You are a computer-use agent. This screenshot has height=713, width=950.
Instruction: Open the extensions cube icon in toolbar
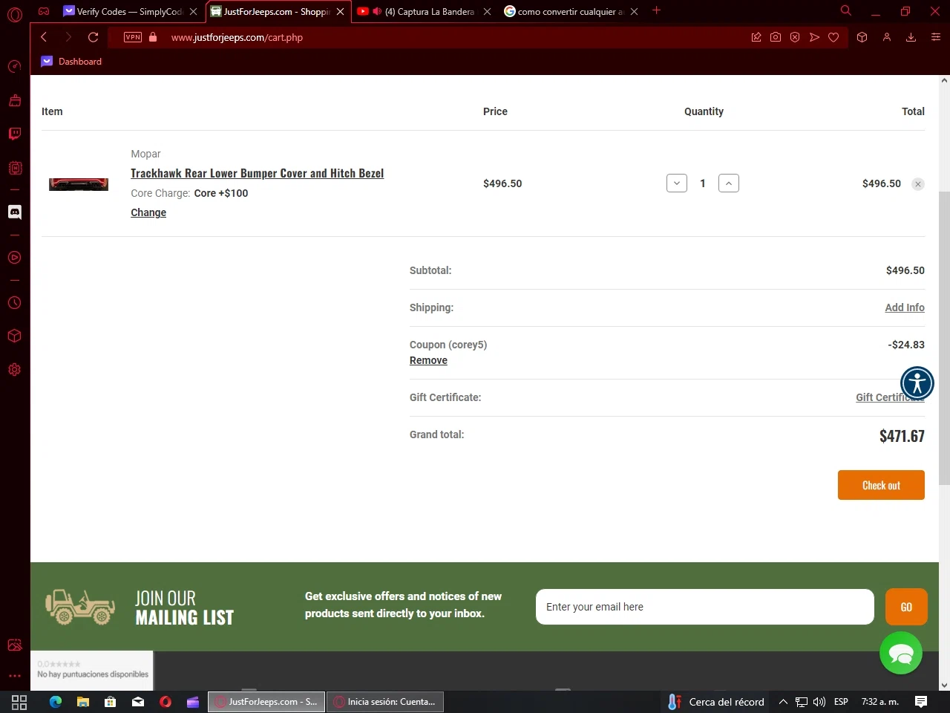[862, 37]
